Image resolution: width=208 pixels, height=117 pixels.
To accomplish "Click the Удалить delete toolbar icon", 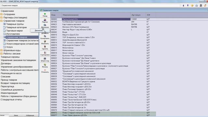I will point(45,47).
